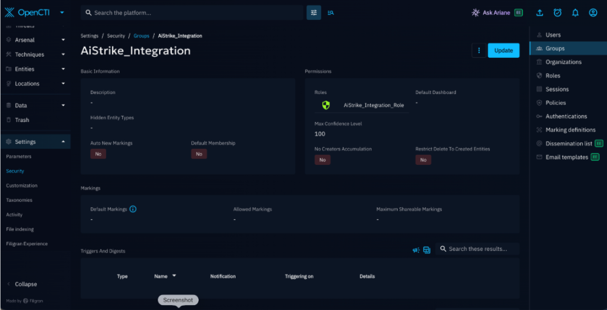Click the Data database icon

pyautogui.click(x=9, y=106)
